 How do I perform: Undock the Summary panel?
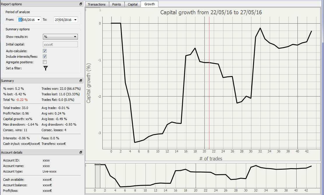[x=81, y=80]
